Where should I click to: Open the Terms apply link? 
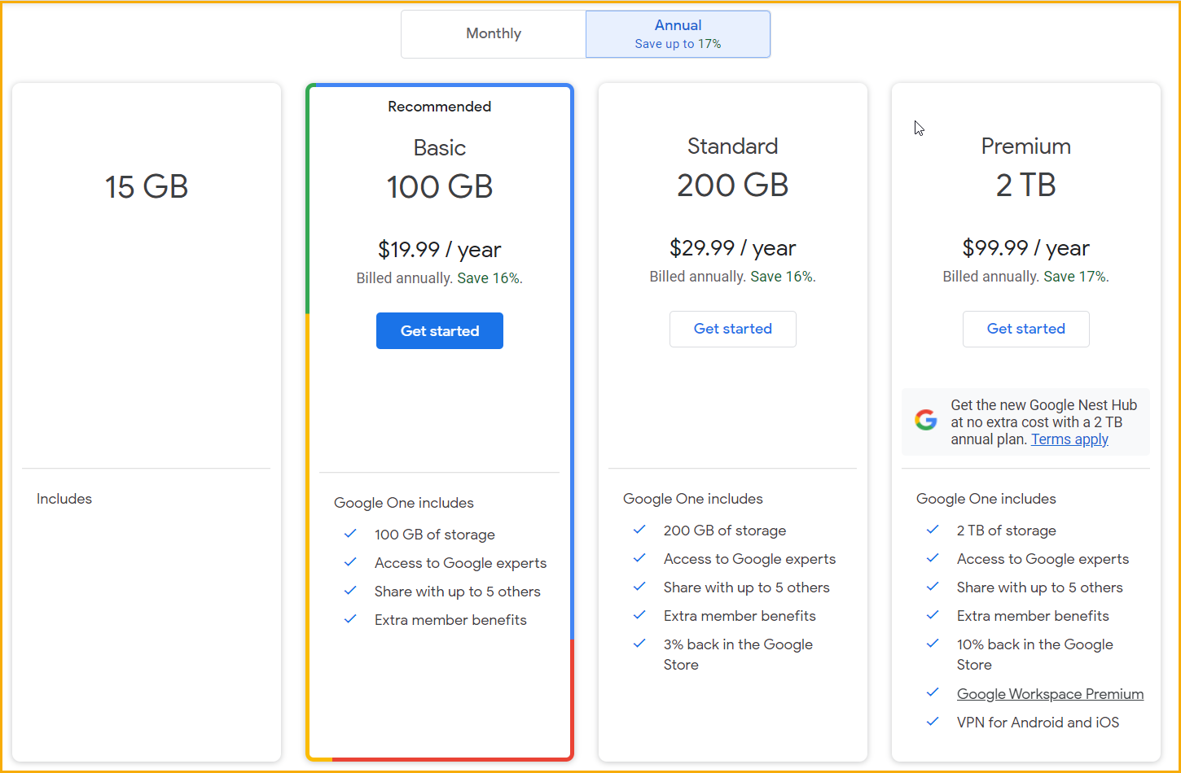1069,439
